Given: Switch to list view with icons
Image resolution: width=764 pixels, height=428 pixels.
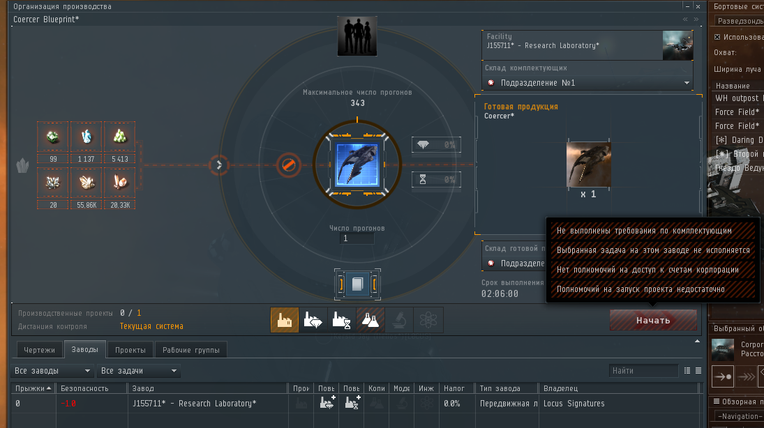Looking at the screenshot, I should (687, 371).
